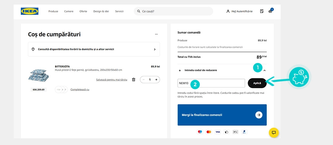This screenshot has height=145, width=333.
Task: Click the Maestro payment icon
Action: (x=200, y=132)
